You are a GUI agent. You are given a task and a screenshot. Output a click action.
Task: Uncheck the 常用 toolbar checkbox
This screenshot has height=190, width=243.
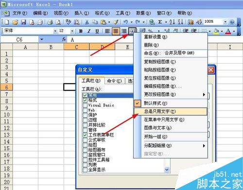pos(85,95)
